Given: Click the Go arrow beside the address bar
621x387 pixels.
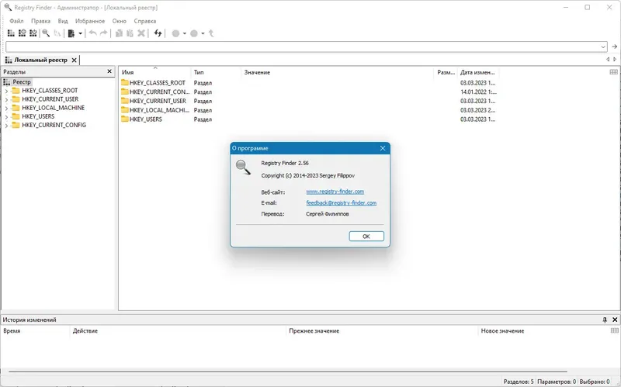Looking at the screenshot, I should (614, 47).
